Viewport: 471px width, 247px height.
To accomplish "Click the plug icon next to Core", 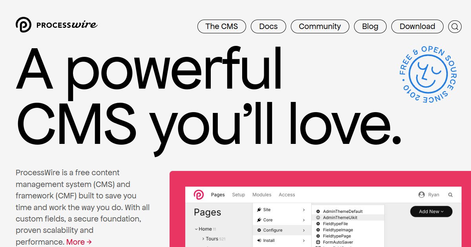I will (x=259, y=220).
